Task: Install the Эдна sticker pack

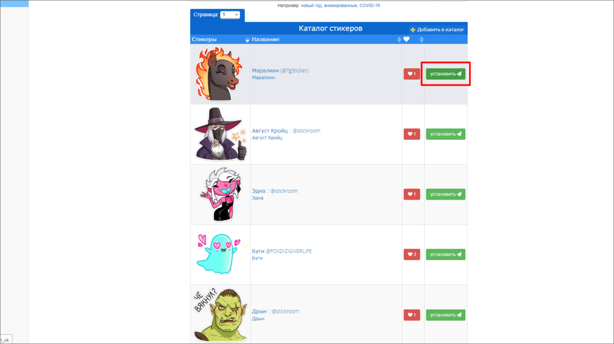Action: pos(446,195)
